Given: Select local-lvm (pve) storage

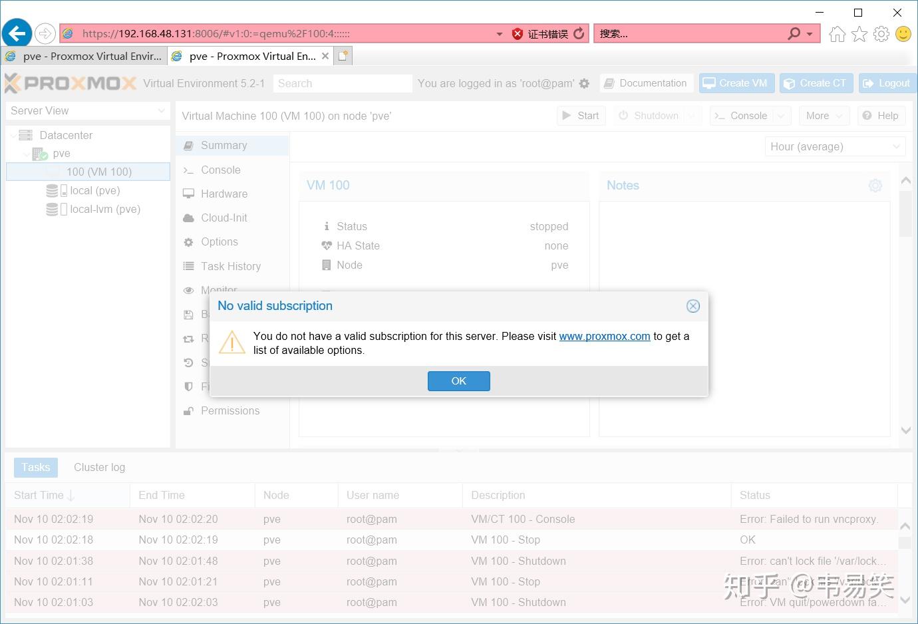Looking at the screenshot, I should point(105,209).
